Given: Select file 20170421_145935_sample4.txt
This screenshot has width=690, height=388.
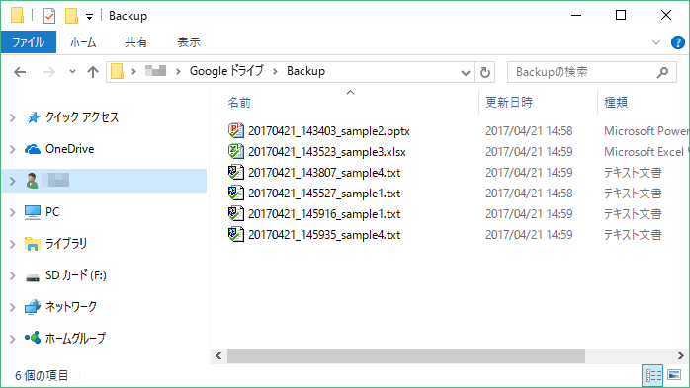Looking at the screenshot, I should [324, 235].
